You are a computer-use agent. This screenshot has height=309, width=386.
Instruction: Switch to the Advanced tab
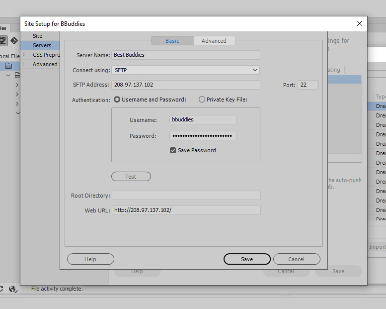pyautogui.click(x=214, y=41)
